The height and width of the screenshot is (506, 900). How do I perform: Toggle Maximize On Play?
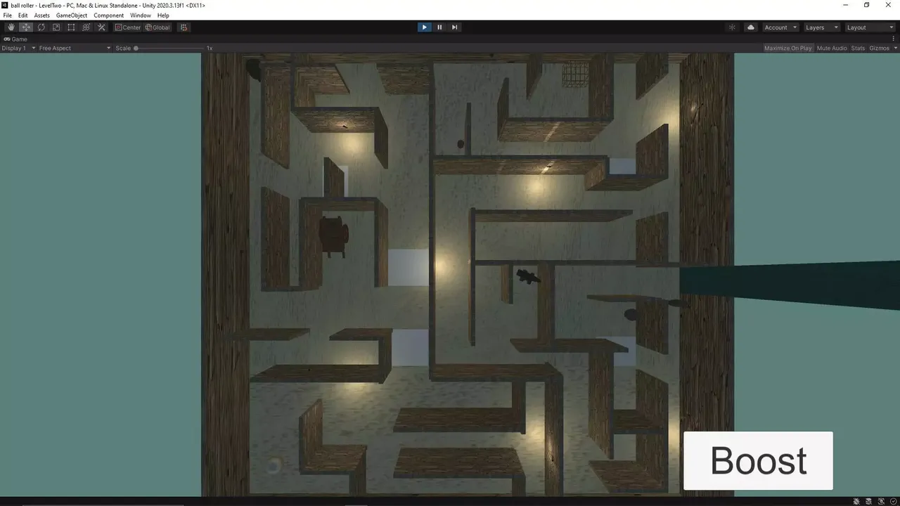tap(787, 48)
